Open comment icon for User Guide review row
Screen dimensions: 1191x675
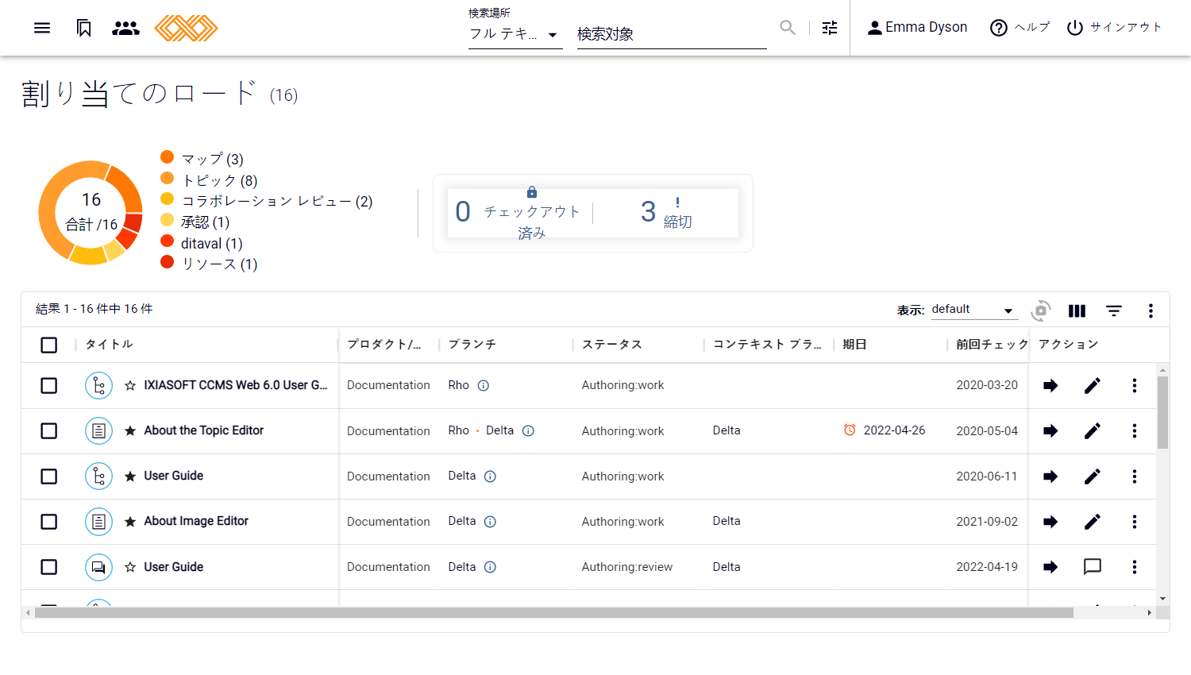(x=1093, y=566)
